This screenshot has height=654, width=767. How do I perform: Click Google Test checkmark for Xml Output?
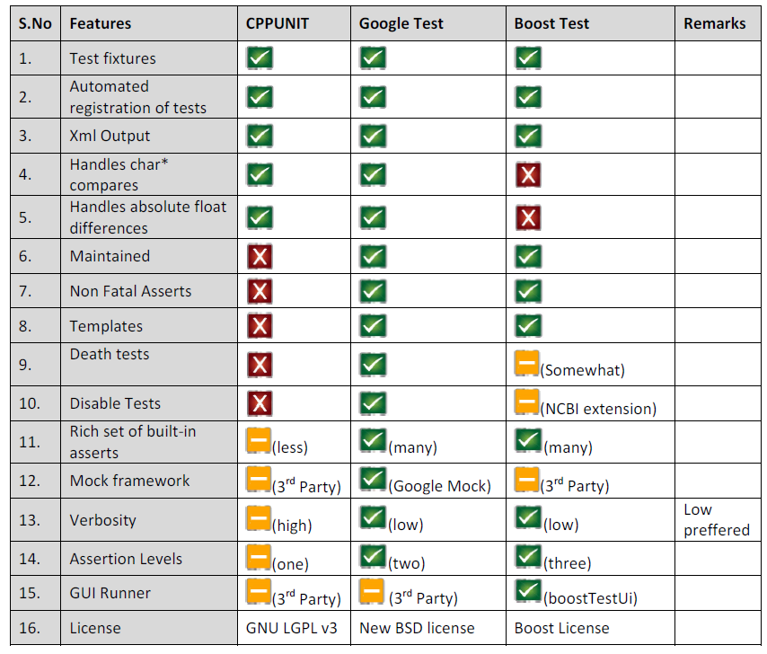pos(373,137)
